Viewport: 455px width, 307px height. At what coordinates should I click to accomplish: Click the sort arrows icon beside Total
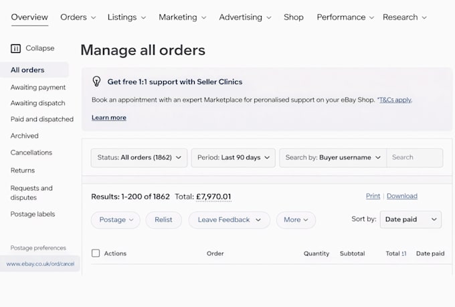(x=404, y=253)
